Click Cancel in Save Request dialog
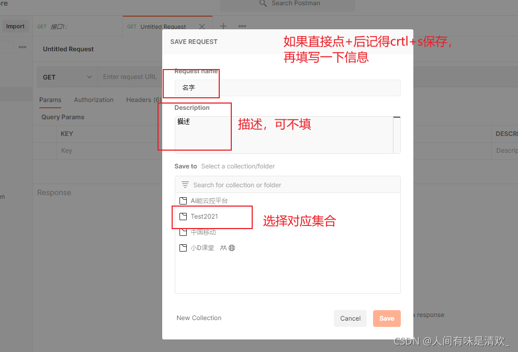 click(350, 319)
